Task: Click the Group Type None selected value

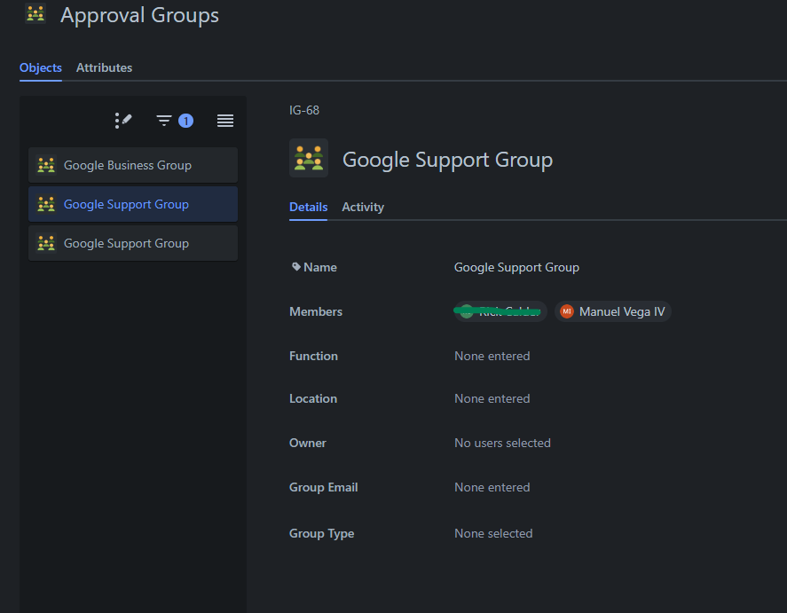Action: [x=493, y=534]
